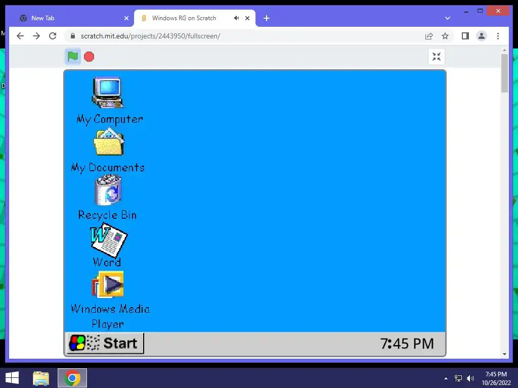Image resolution: width=518 pixels, height=388 pixels.
Task: Open the volume control tray icon
Action: [470, 378]
